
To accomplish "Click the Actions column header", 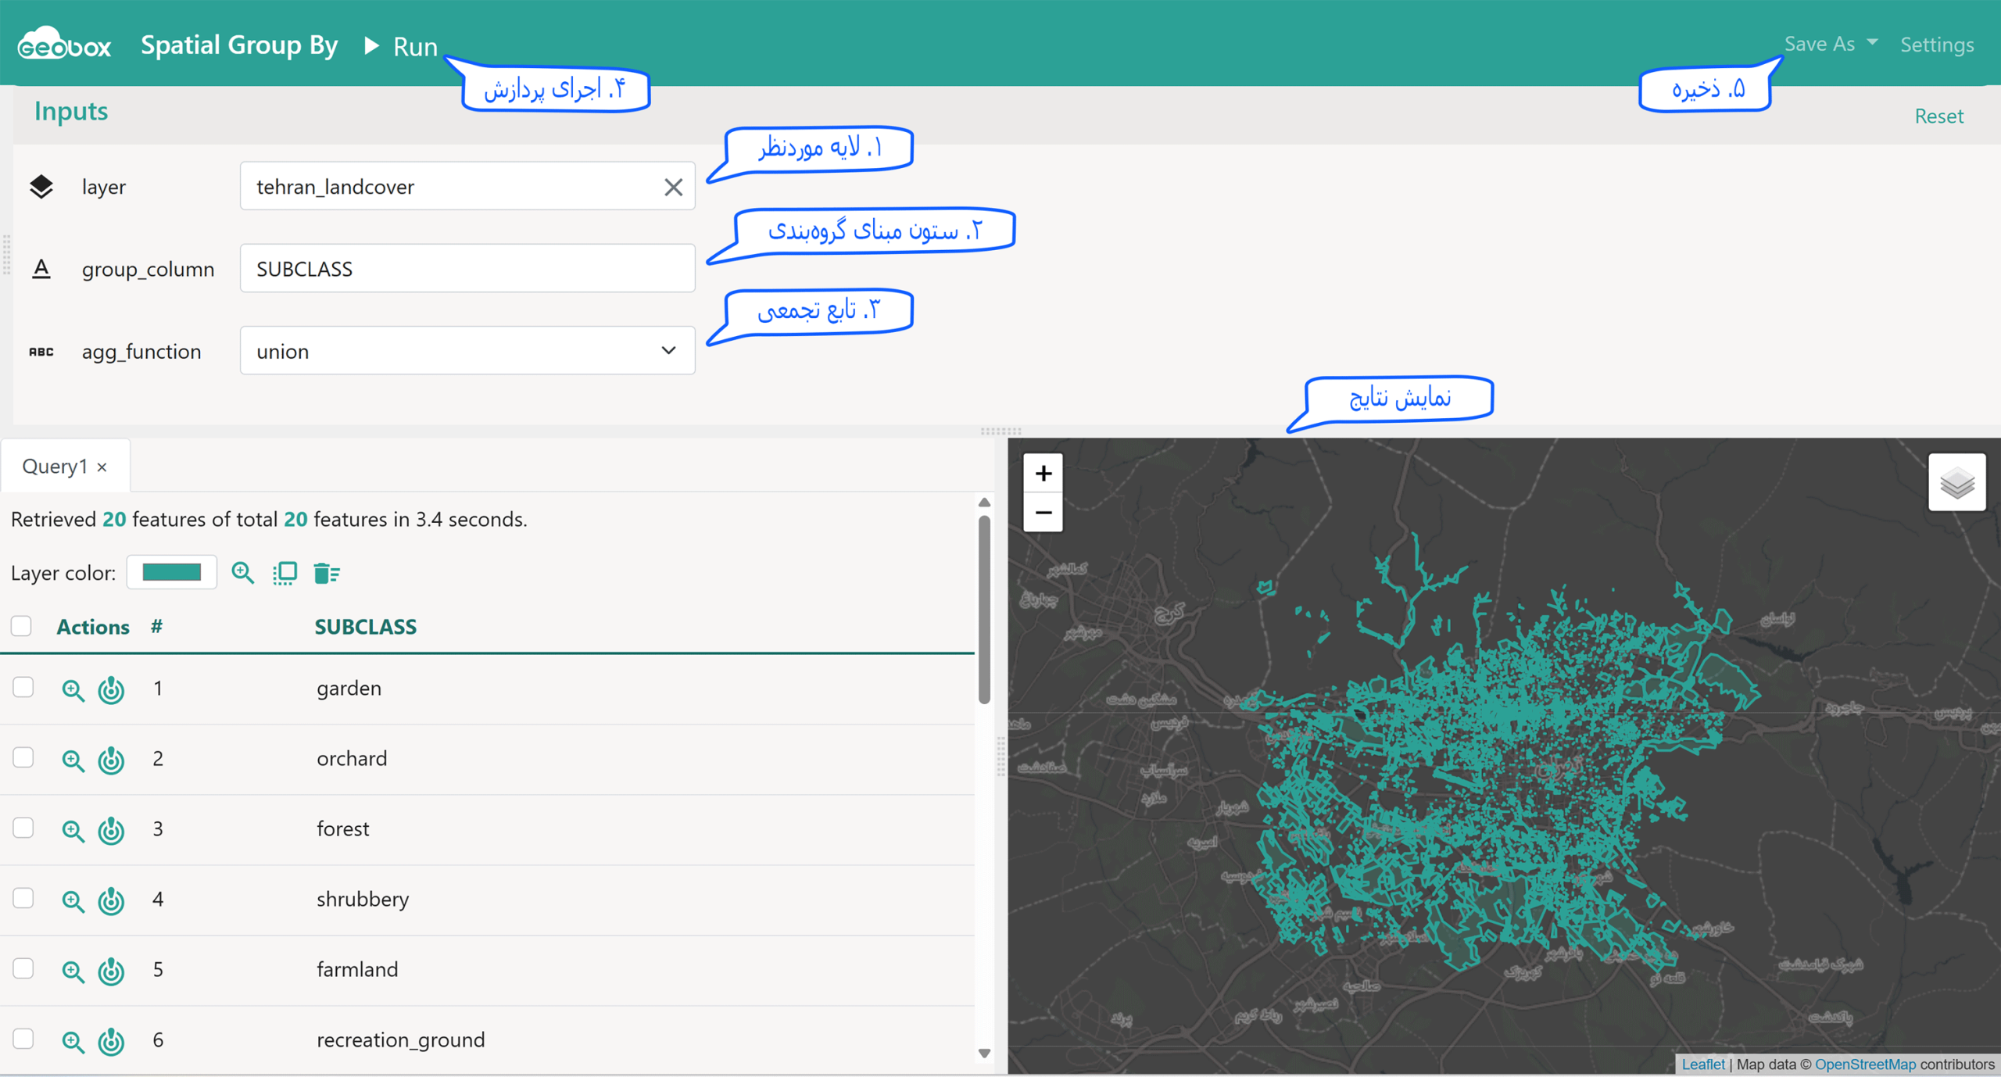I will click(93, 627).
